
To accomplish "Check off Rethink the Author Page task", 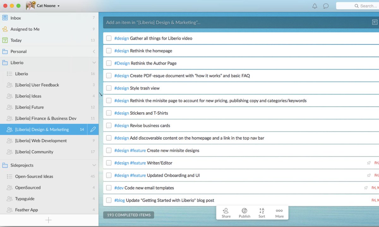I will click(109, 63).
